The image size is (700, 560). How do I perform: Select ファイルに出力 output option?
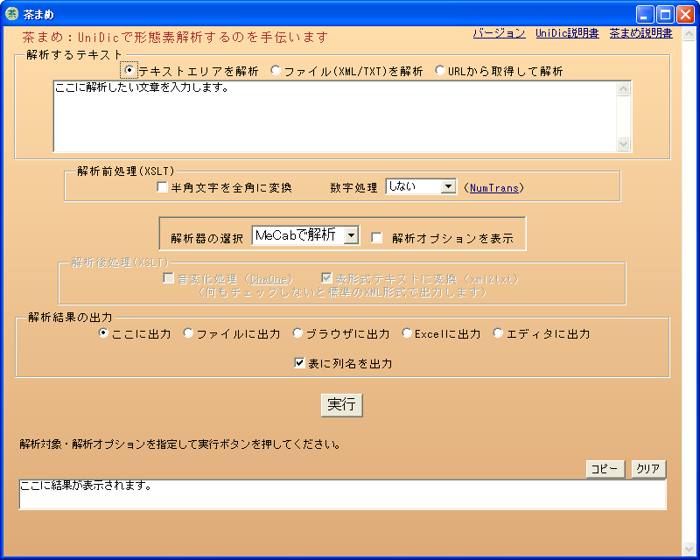(188, 333)
